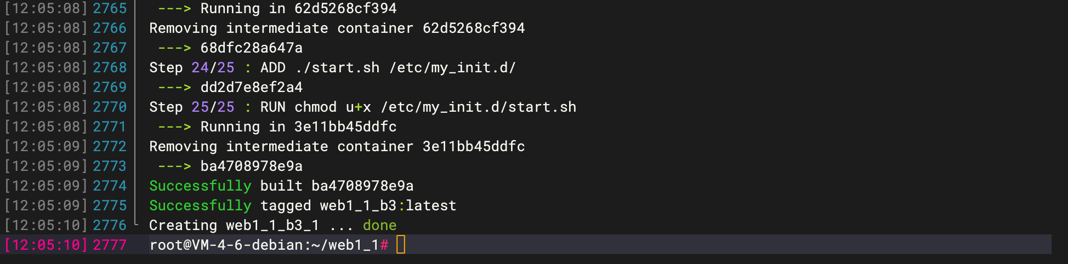Viewport: 1068px width, 264px height.
Task: Click the terminal cursor at the prompt
Action: tap(401, 244)
